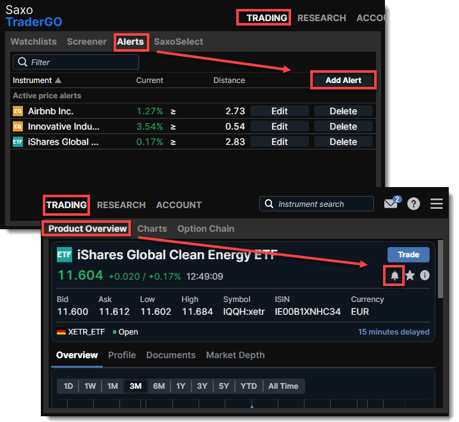Click the Instrument search field
The height and width of the screenshot is (422, 459).
click(317, 204)
